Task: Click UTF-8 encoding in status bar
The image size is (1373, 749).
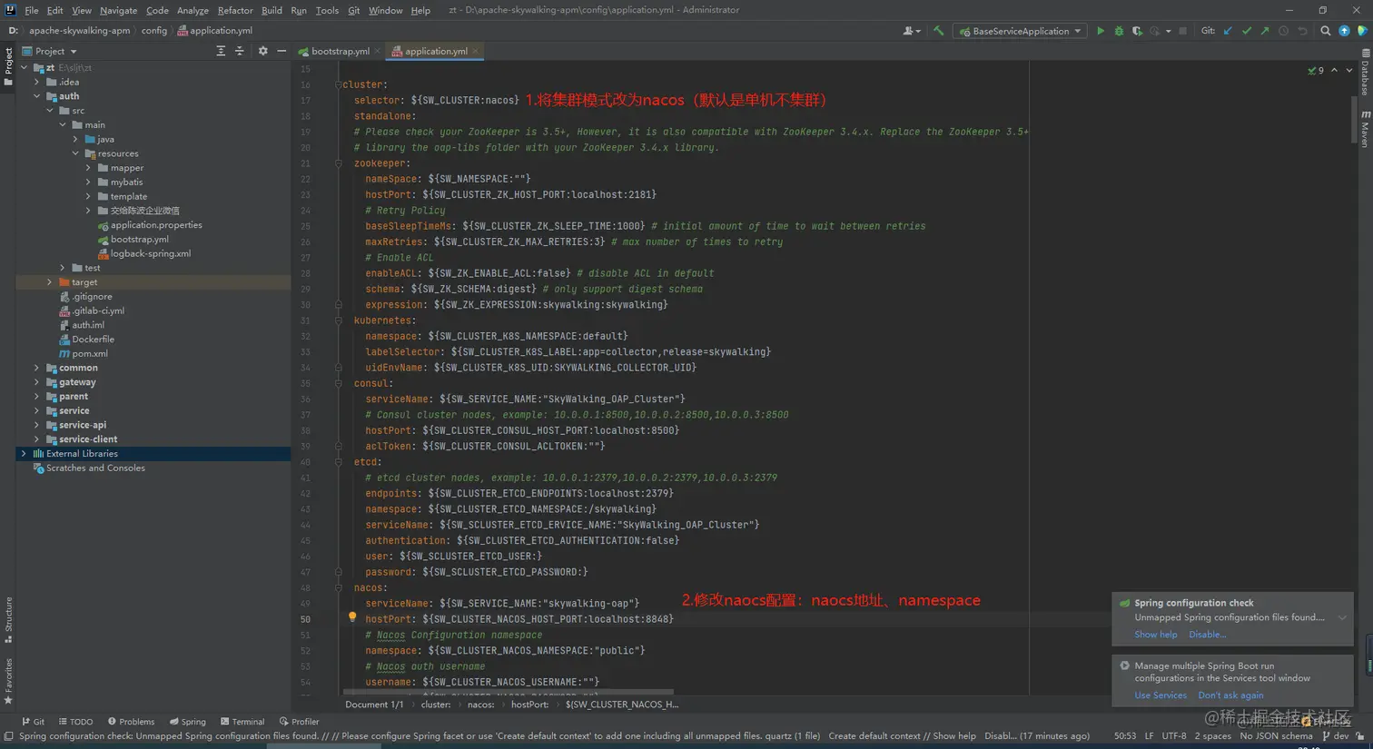Action: tap(1174, 736)
